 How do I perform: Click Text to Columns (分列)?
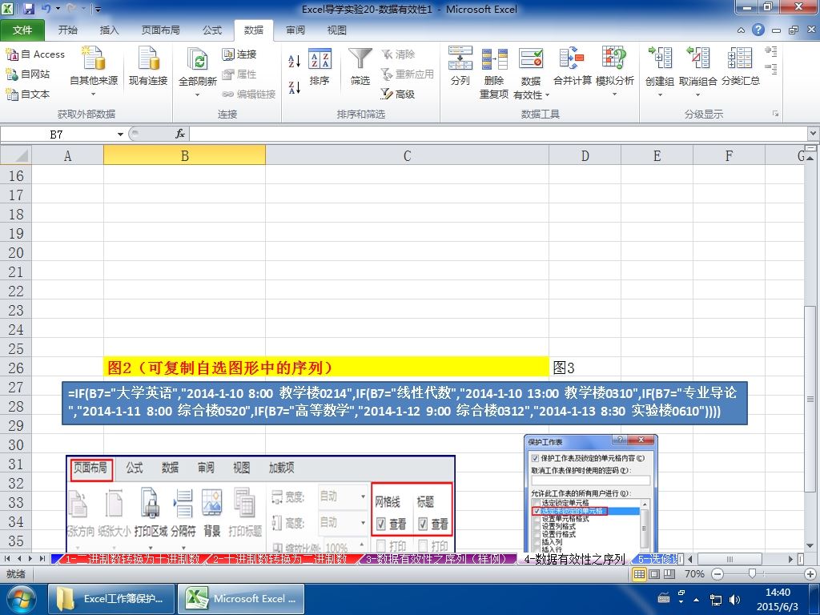coord(460,66)
